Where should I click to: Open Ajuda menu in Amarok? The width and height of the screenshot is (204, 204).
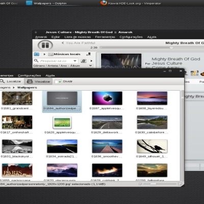pos(151,37)
